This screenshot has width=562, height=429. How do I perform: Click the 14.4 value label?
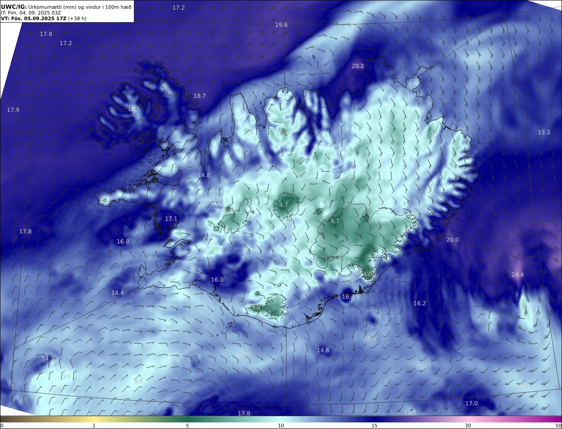(x=118, y=293)
